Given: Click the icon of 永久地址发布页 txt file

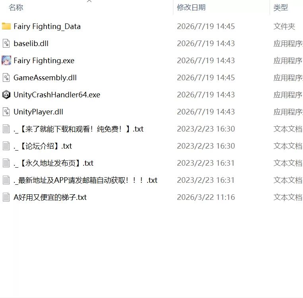Looking at the screenshot, I should click(x=6, y=163).
